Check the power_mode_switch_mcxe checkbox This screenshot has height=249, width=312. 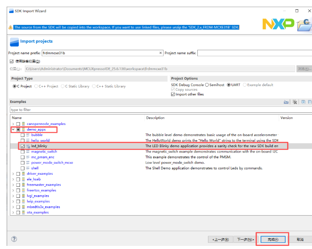click(23, 163)
